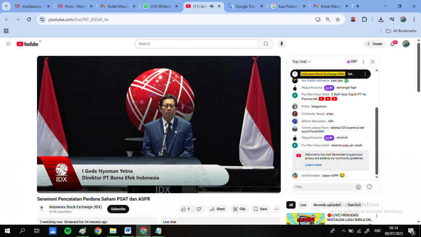Open Word from the taskbar
Screen dimensions: 421x237
[128, 231]
